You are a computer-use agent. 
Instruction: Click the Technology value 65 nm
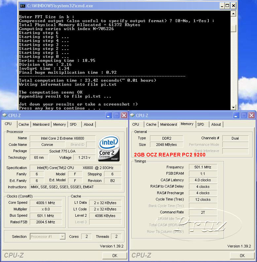[x=39, y=157]
